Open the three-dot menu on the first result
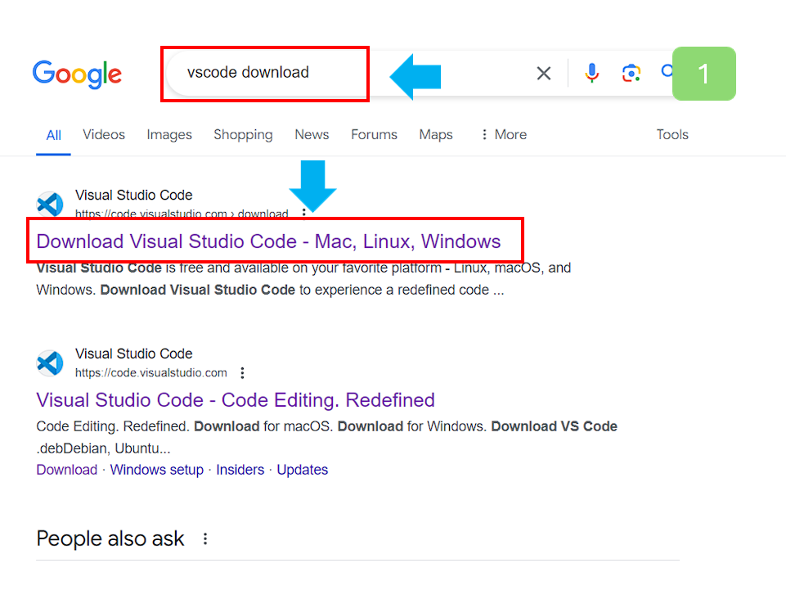 point(304,213)
